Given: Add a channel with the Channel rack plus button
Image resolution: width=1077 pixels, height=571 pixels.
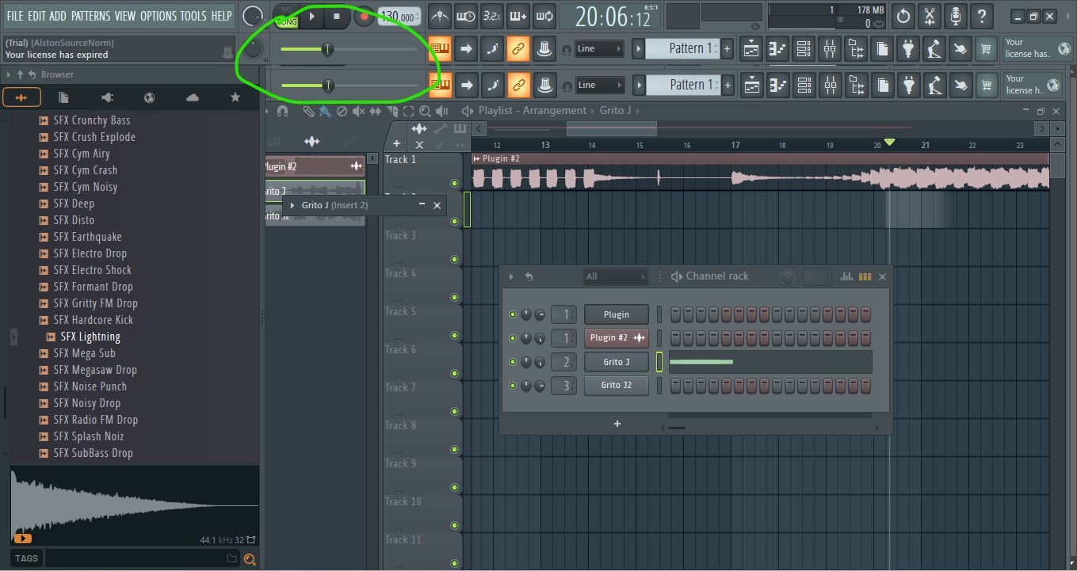Looking at the screenshot, I should pos(617,424).
